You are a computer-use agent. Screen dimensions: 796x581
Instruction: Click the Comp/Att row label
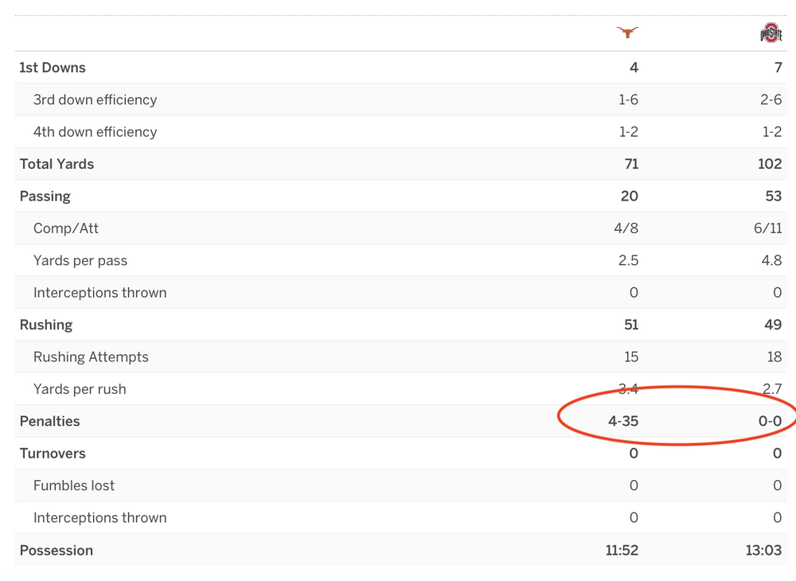click(x=66, y=228)
